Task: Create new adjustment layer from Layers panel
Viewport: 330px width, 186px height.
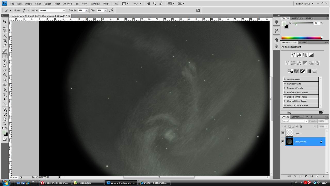Action: [306, 176]
